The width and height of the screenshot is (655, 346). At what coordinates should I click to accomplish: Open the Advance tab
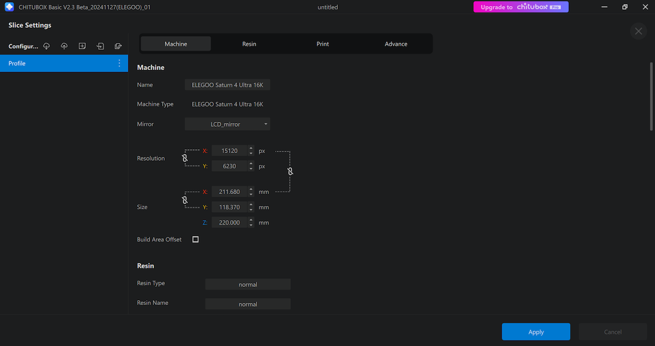[396, 44]
